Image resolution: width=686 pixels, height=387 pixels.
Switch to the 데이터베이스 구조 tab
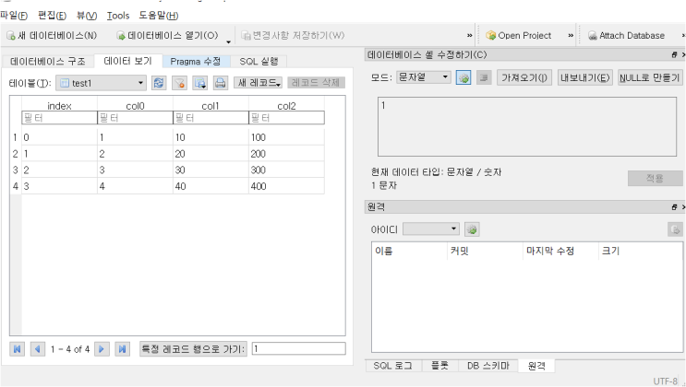coord(48,61)
